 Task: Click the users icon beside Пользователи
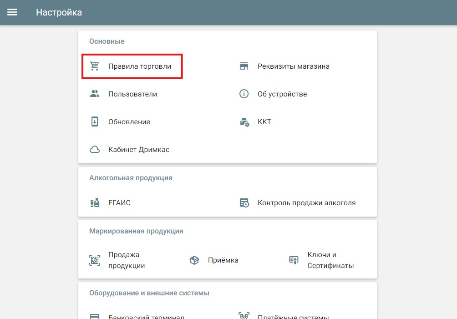click(95, 94)
